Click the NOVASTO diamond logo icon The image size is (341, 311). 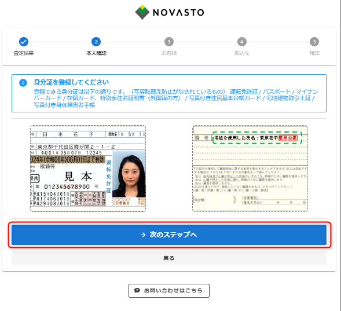pyautogui.click(x=142, y=12)
